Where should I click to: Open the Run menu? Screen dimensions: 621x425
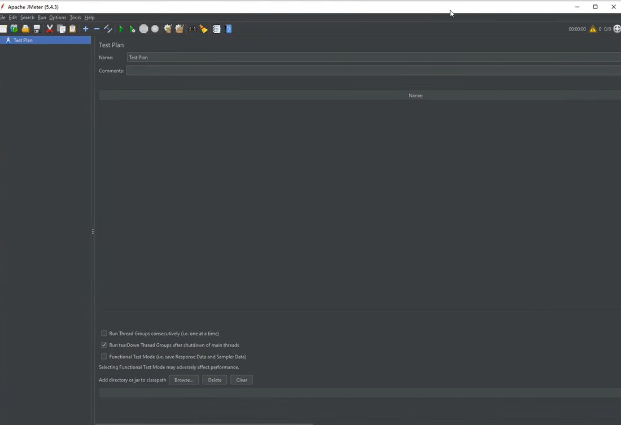(42, 17)
